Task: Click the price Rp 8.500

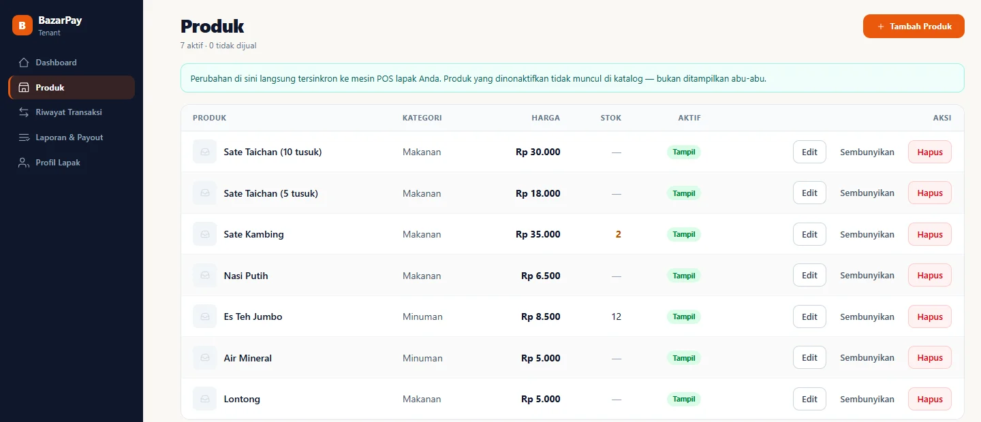Action: pyautogui.click(x=541, y=316)
